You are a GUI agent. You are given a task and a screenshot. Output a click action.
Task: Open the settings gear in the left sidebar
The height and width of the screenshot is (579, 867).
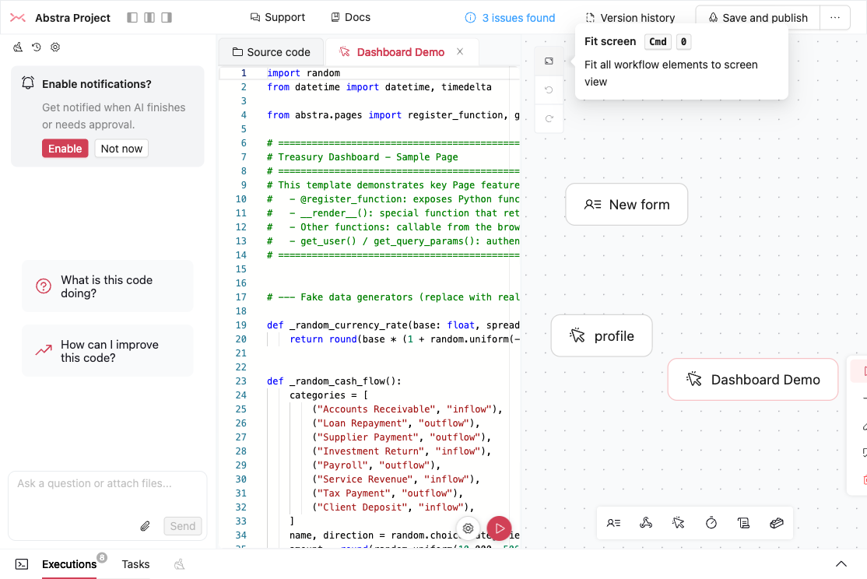pyautogui.click(x=54, y=47)
